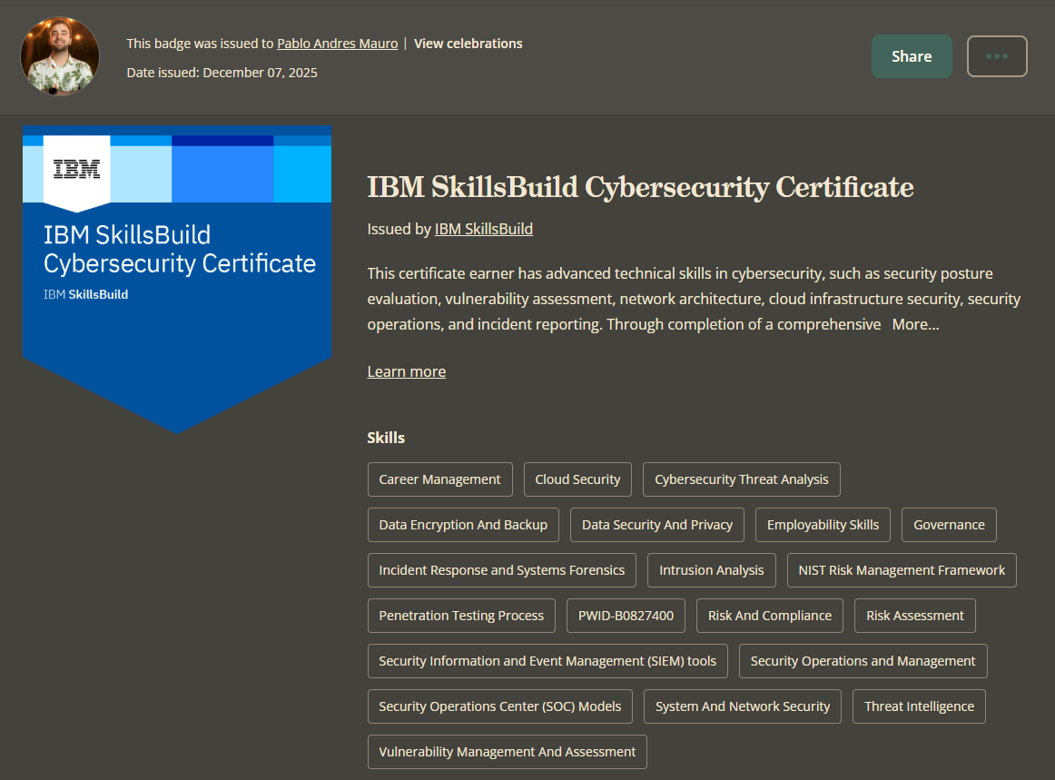Open the IBM SkillsBuild issuer link

click(x=484, y=229)
